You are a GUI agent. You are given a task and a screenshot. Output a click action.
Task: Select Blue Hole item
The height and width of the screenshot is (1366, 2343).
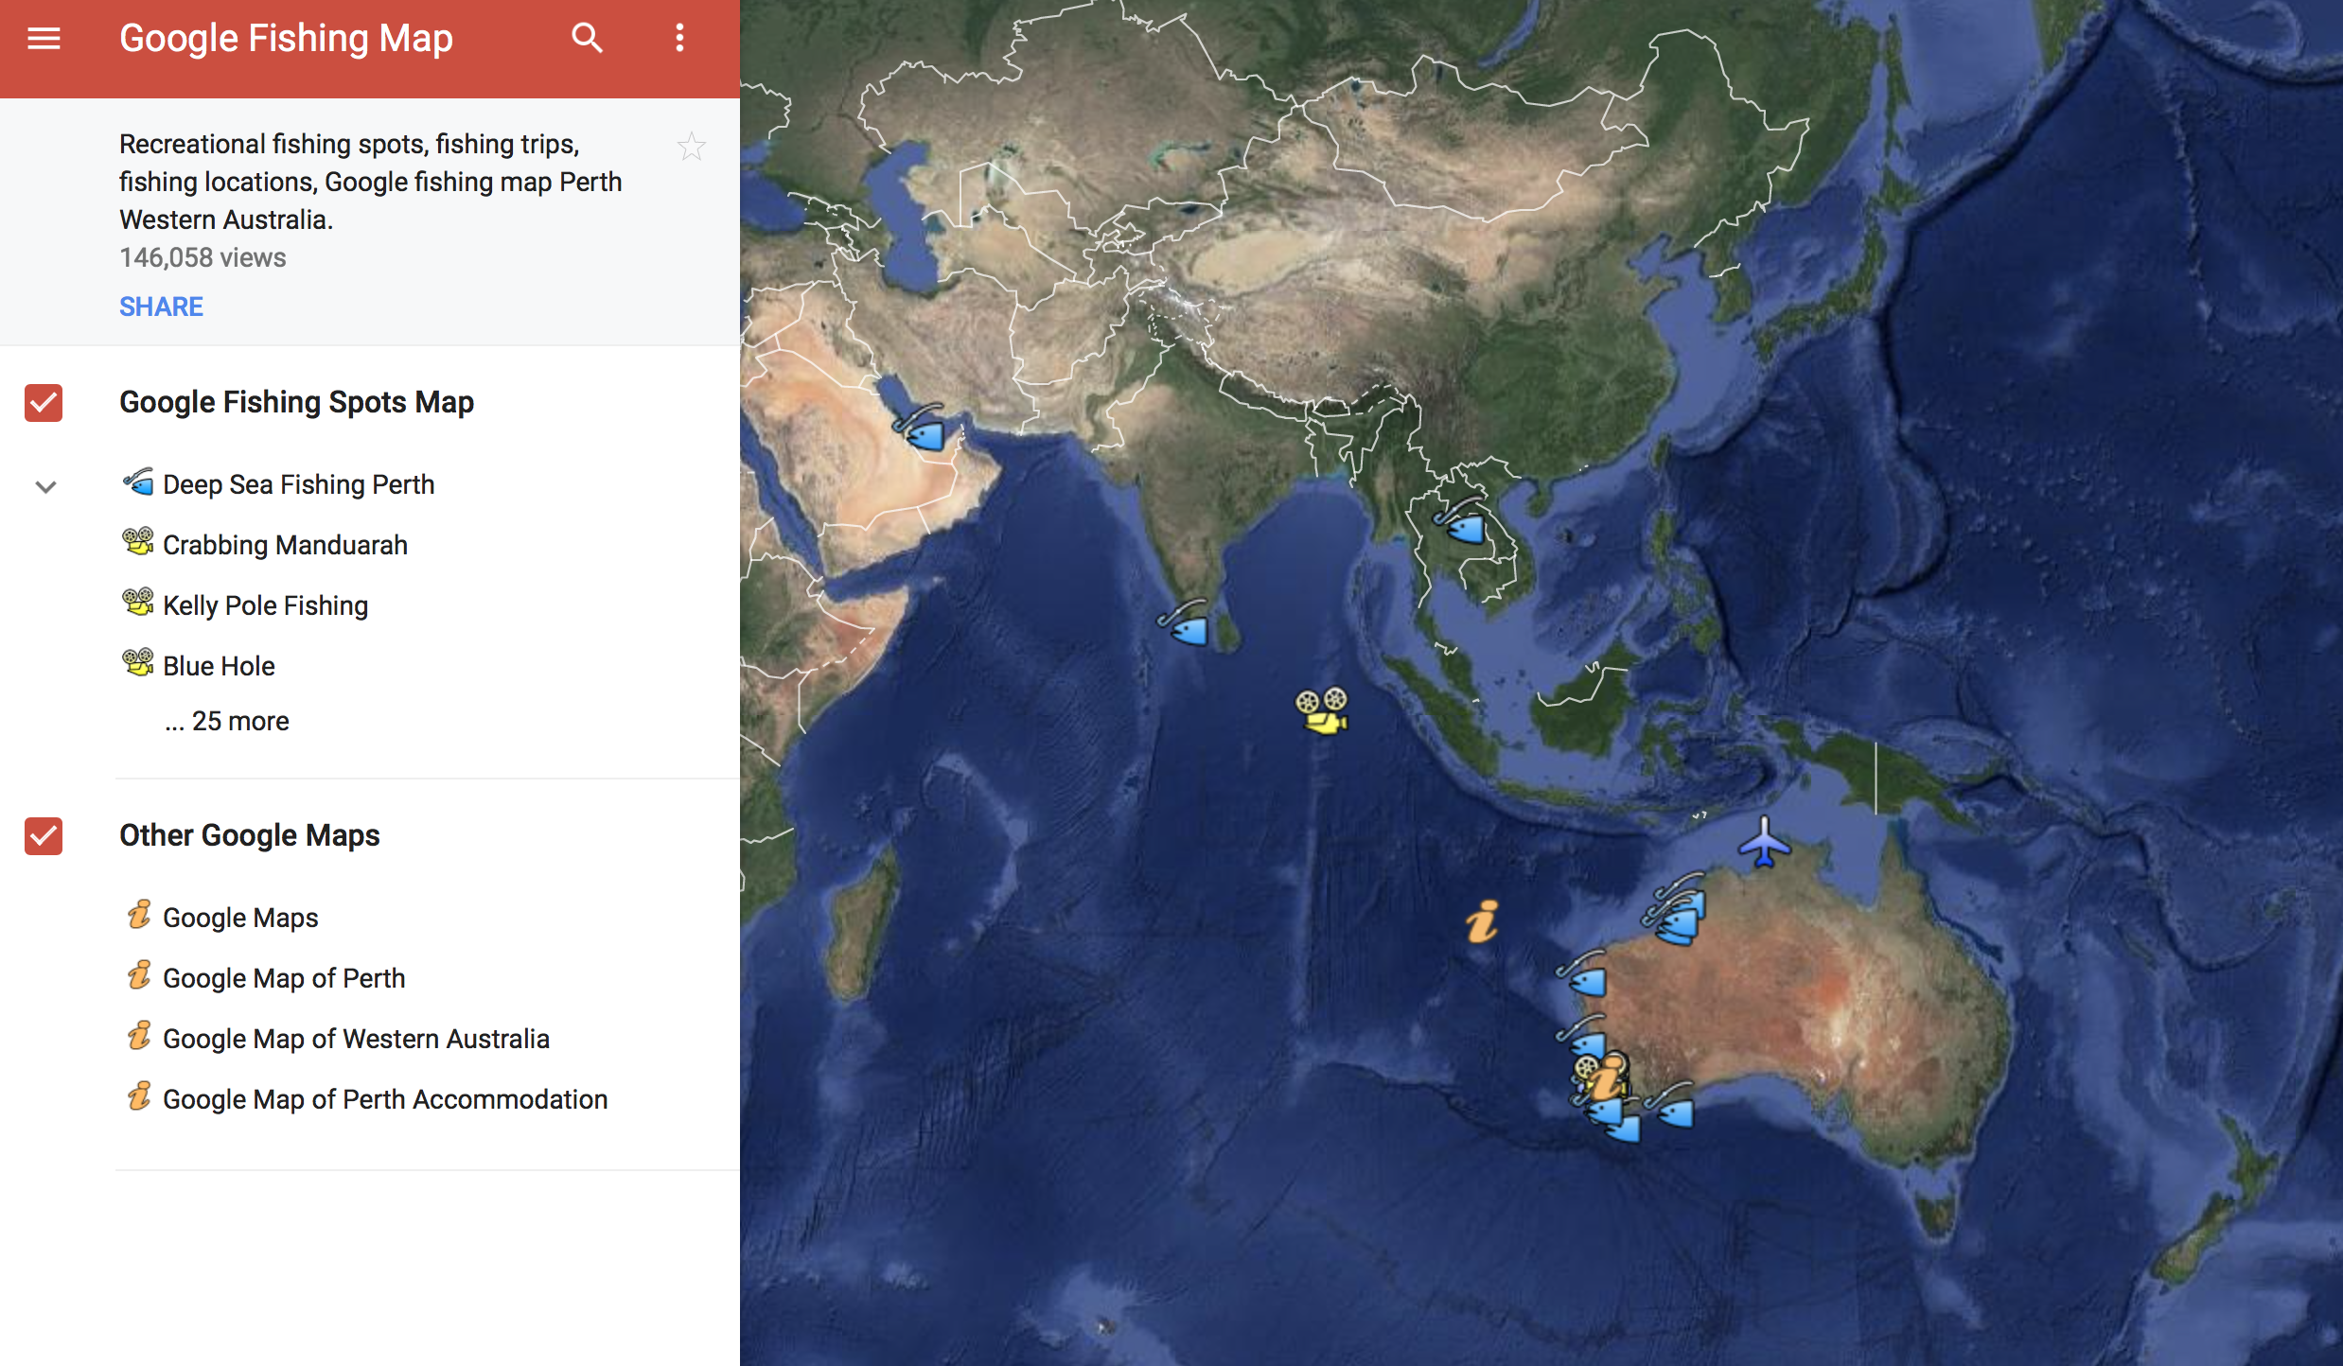click(219, 666)
